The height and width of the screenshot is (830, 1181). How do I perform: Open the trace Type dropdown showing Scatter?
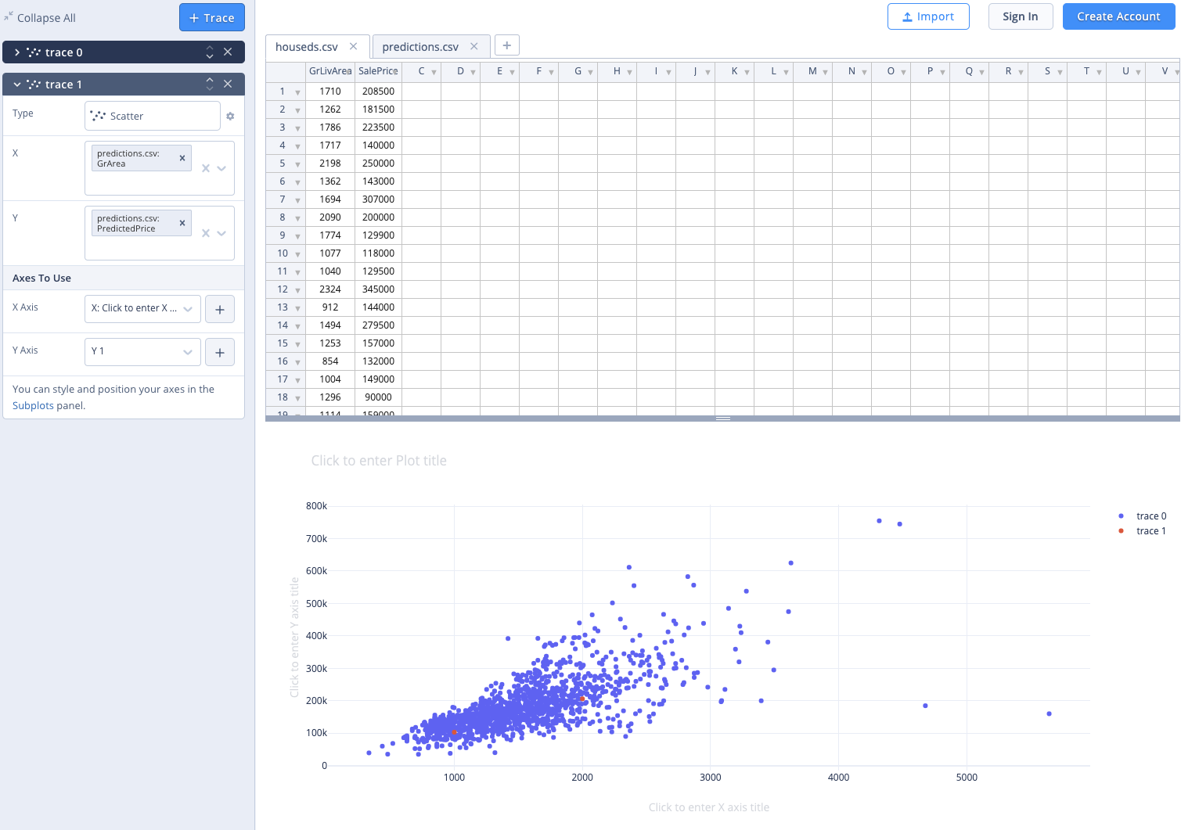point(152,116)
